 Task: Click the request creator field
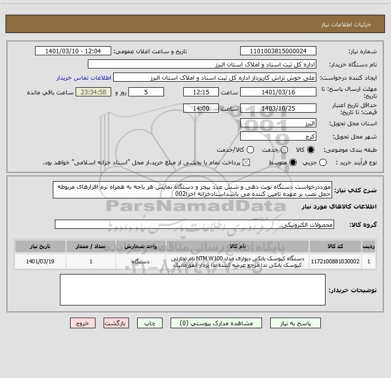pos(215,77)
